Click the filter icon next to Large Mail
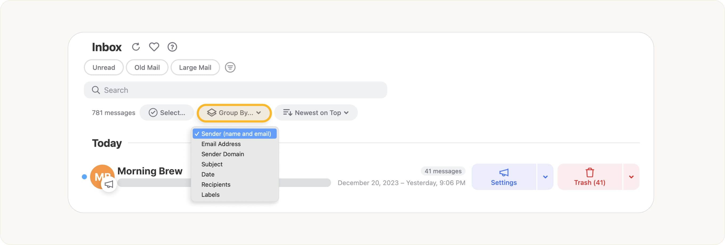This screenshot has width=725, height=245. [x=230, y=67]
